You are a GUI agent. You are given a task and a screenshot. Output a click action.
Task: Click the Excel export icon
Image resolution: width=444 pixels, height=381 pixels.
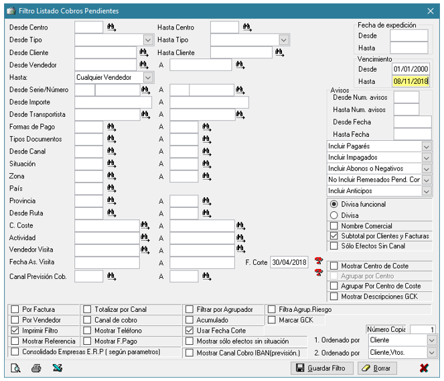pyautogui.click(x=58, y=368)
